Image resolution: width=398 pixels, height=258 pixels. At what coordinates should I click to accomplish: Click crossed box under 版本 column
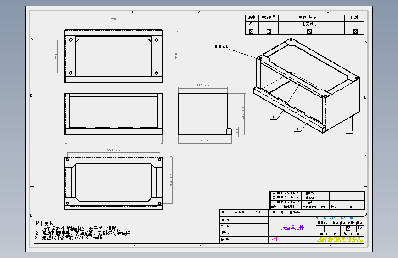click(x=251, y=32)
